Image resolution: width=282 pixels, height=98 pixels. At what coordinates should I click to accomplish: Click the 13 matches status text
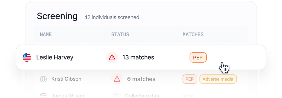point(138,57)
